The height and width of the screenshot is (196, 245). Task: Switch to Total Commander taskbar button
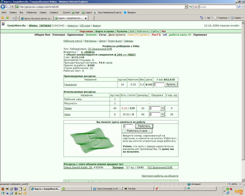pyautogui.click(x=108, y=189)
